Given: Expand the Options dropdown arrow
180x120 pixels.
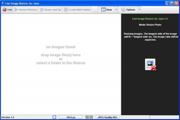Looking at the screenshot, I should tap(139, 10).
